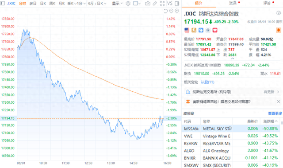This screenshot has height=168, width=283.
Task: Click the Nasdaq exchange institution icon
Action: [188, 92]
